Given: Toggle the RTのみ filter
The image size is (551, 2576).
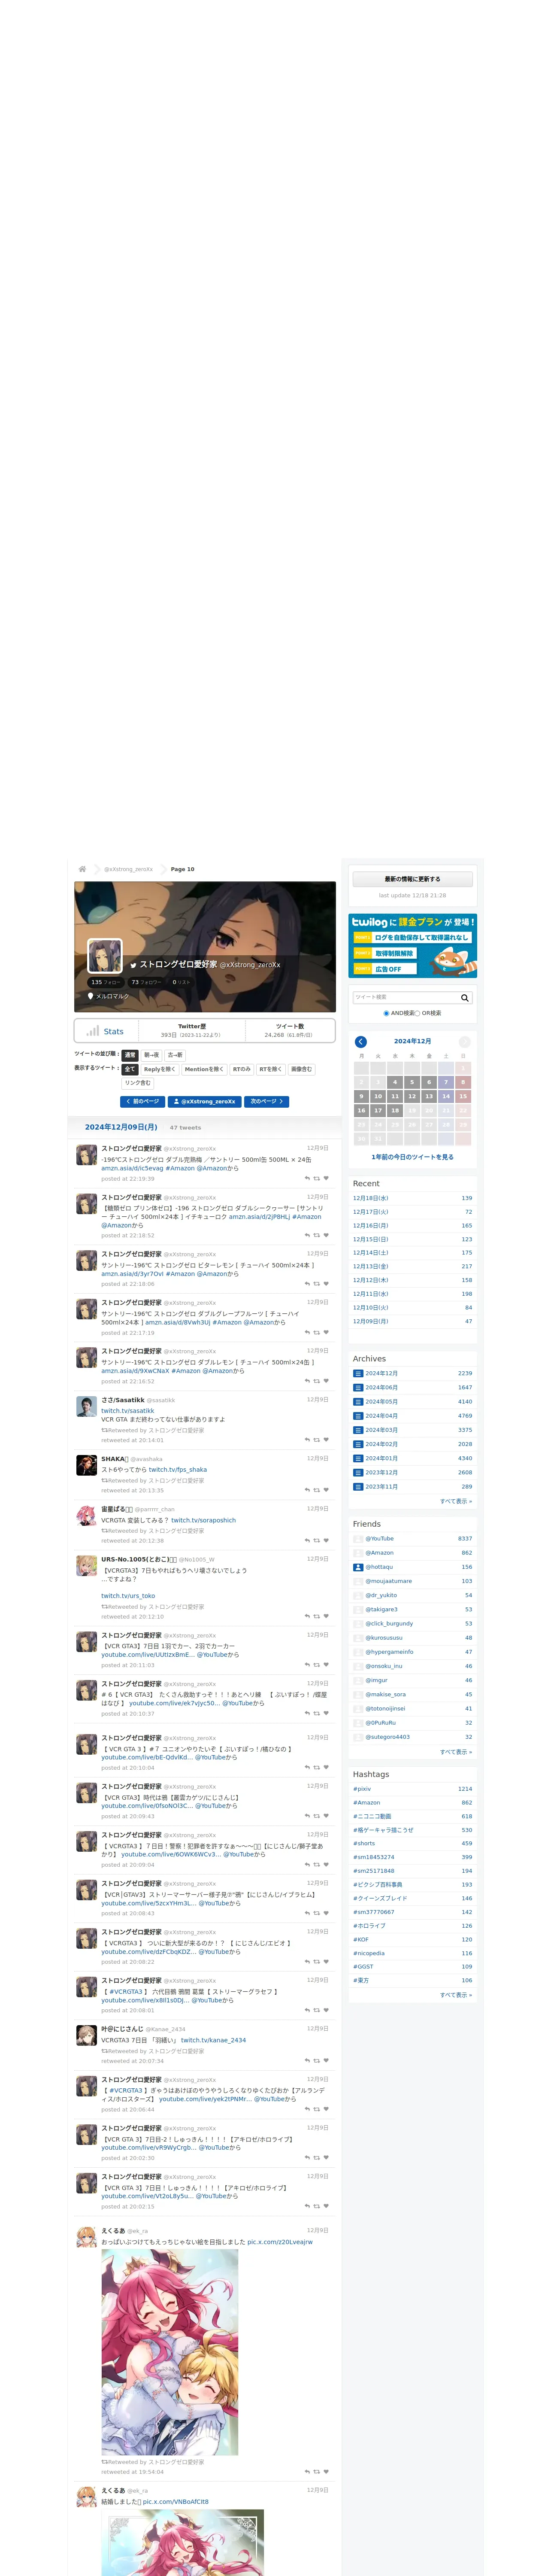Looking at the screenshot, I should coord(242,1069).
